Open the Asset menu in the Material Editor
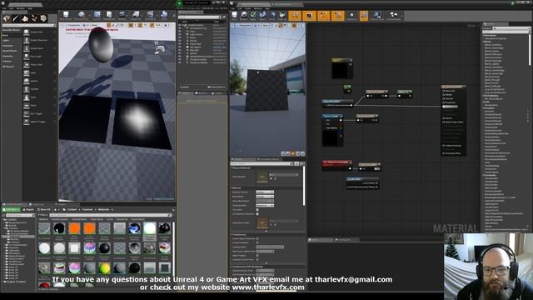This screenshot has width=533, height=300. (x=248, y=8)
